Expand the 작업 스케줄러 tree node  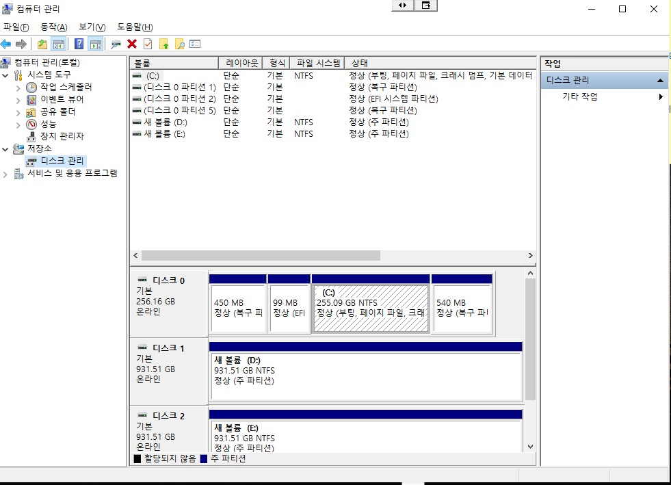18,88
